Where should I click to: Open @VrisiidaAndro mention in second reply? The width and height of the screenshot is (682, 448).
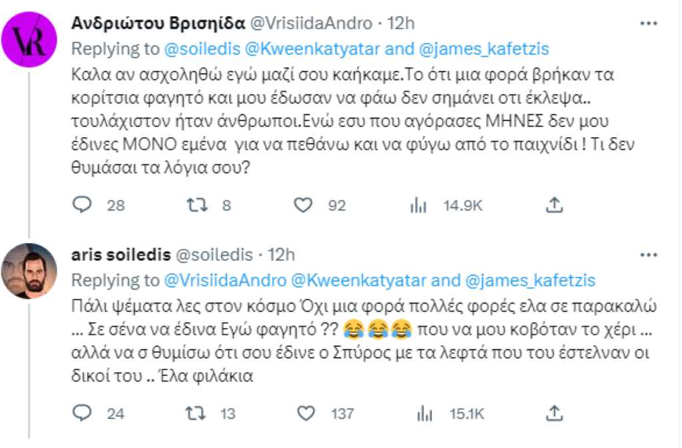pos(225,279)
